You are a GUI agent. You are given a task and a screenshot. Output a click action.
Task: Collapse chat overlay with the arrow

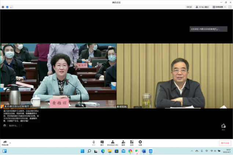click(x=21, y=125)
